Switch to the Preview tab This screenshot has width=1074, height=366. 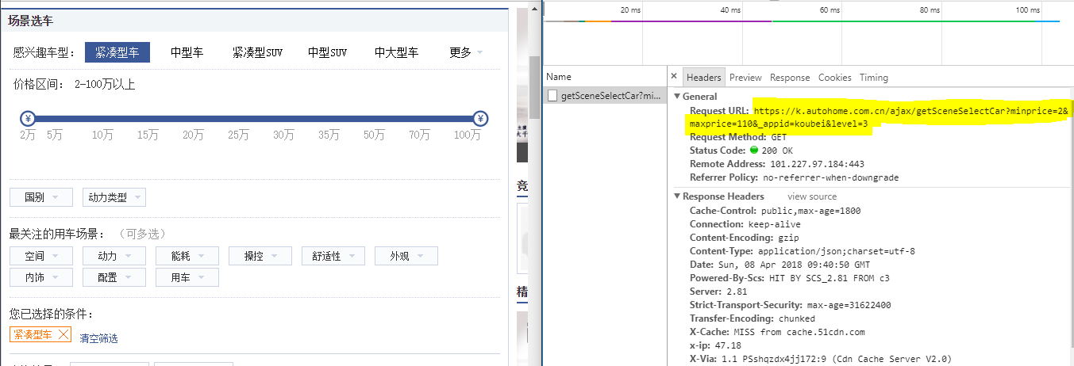745,78
